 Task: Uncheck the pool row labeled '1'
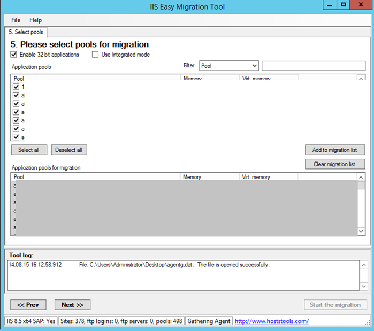(x=16, y=87)
